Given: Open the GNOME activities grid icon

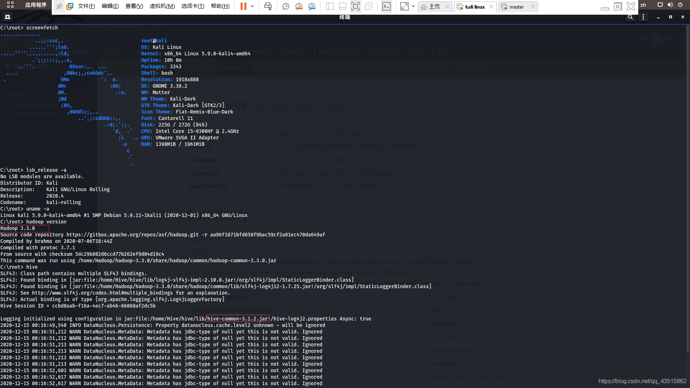Looking at the screenshot, I should tap(10, 5).
